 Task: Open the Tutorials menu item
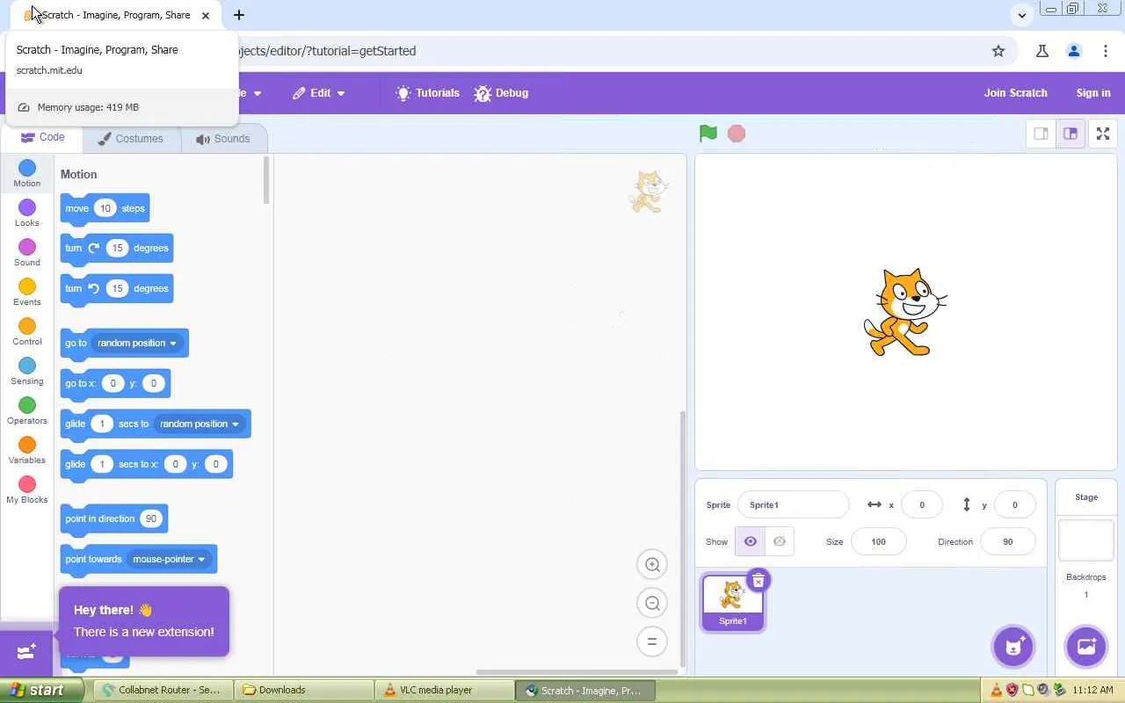(428, 93)
